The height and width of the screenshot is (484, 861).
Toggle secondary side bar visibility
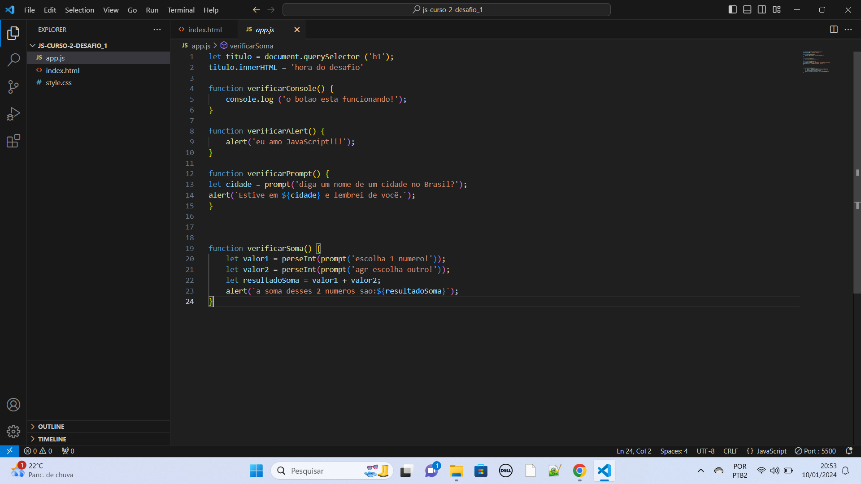[x=762, y=9]
